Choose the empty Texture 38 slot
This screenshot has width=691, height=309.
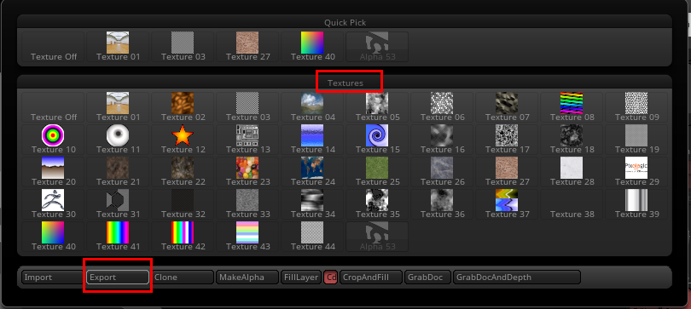pos(571,204)
